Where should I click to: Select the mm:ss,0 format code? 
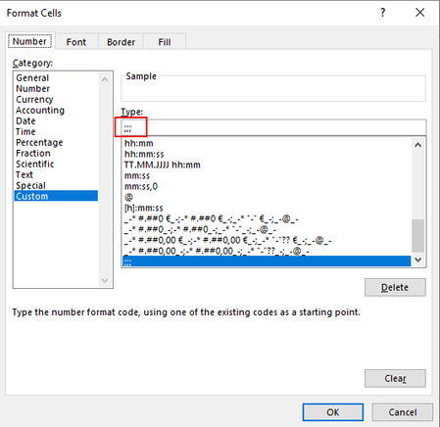[x=267, y=186]
